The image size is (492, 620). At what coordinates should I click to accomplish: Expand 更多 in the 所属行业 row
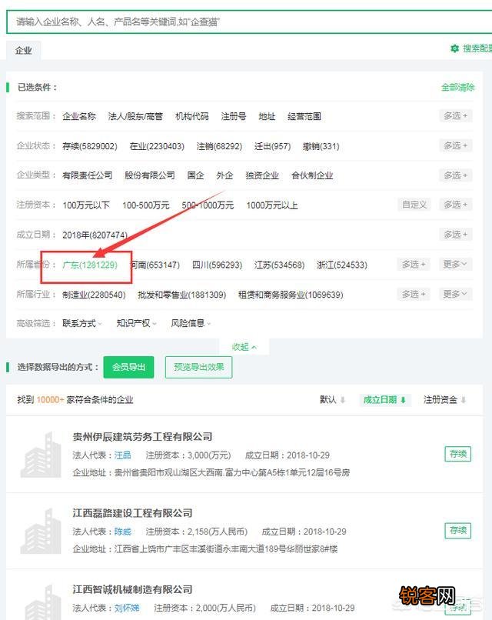455,294
